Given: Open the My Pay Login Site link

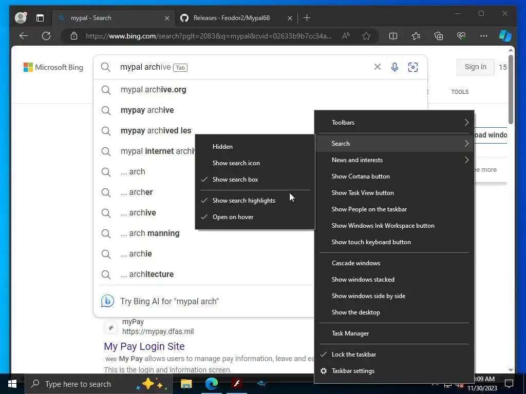Looking at the screenshot, I should (x=144, y=346).
